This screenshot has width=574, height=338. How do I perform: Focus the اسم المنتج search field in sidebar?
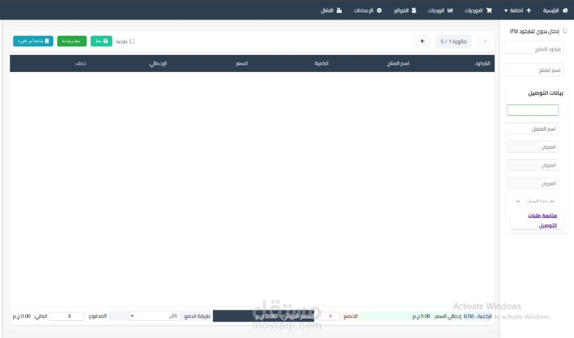pos(533,70)
